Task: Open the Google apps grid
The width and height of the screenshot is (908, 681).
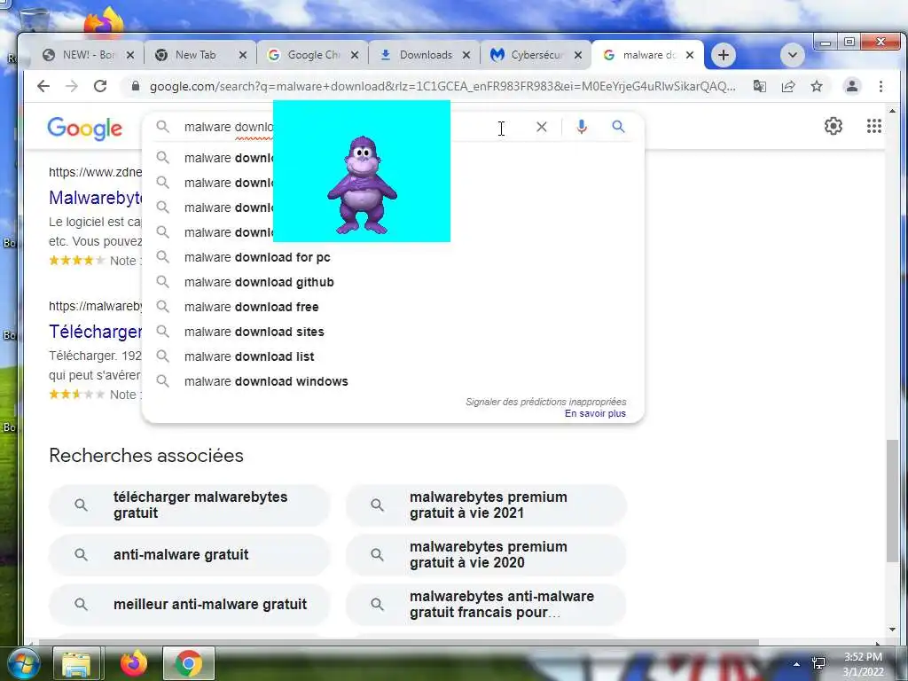Action: tap(873, 126)
